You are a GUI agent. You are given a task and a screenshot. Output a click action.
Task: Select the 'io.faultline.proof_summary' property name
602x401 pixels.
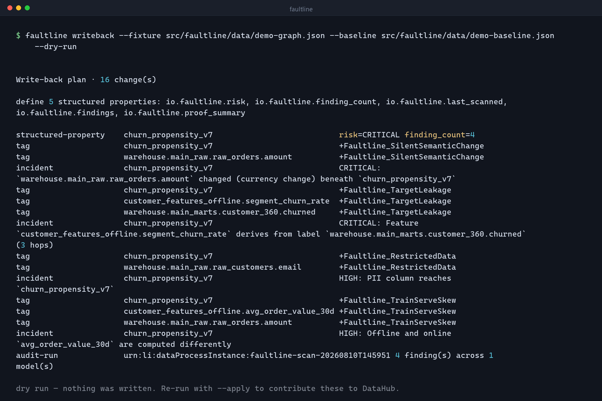(x=185, y=113)
